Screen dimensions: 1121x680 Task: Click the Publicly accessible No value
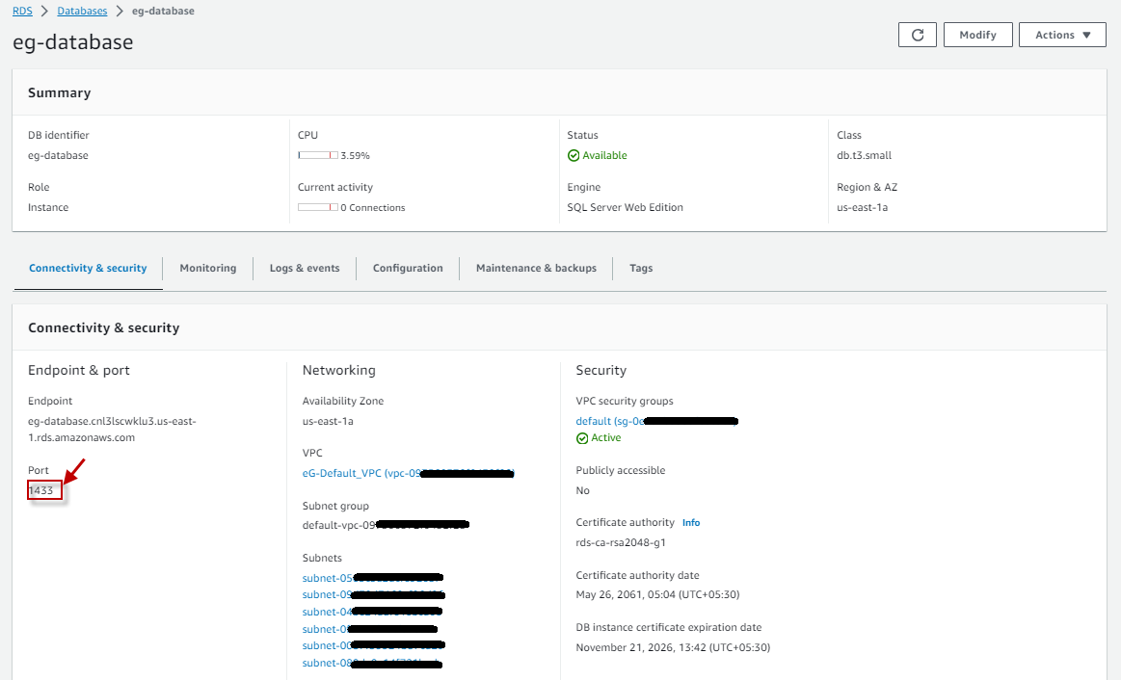pos(582,490)
